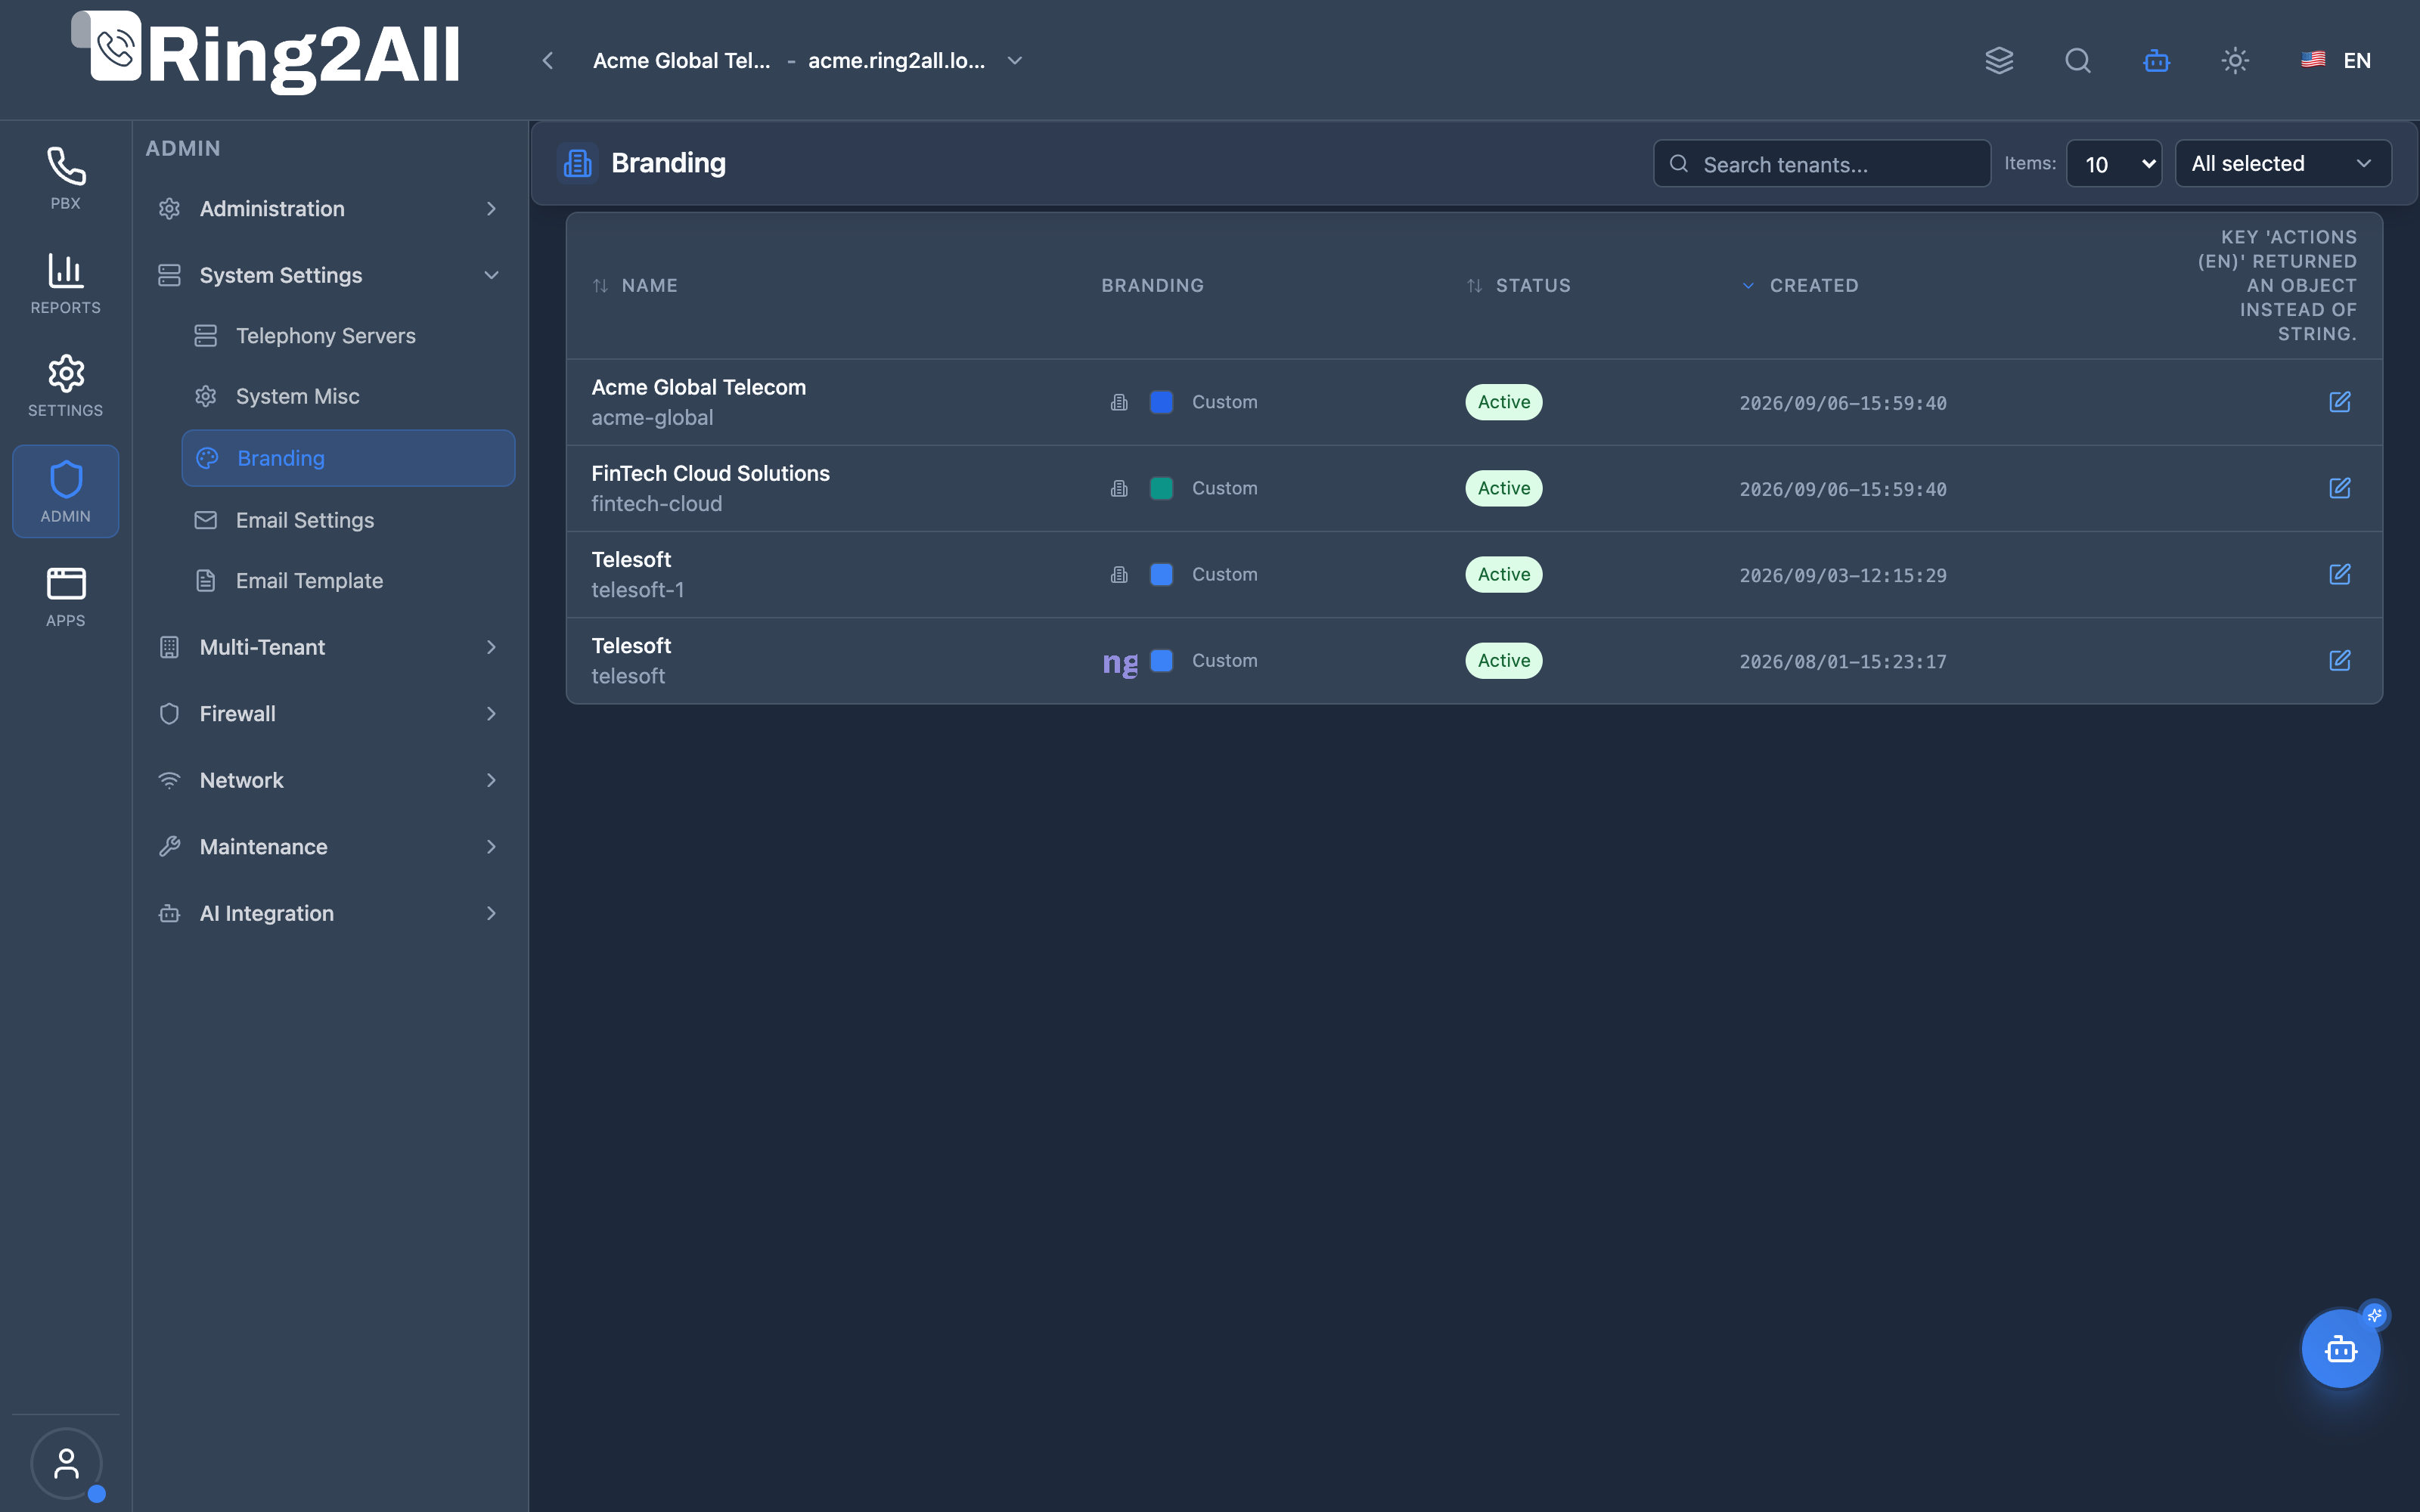Edit branding for the telesoft tenant row

[2340, 660]
